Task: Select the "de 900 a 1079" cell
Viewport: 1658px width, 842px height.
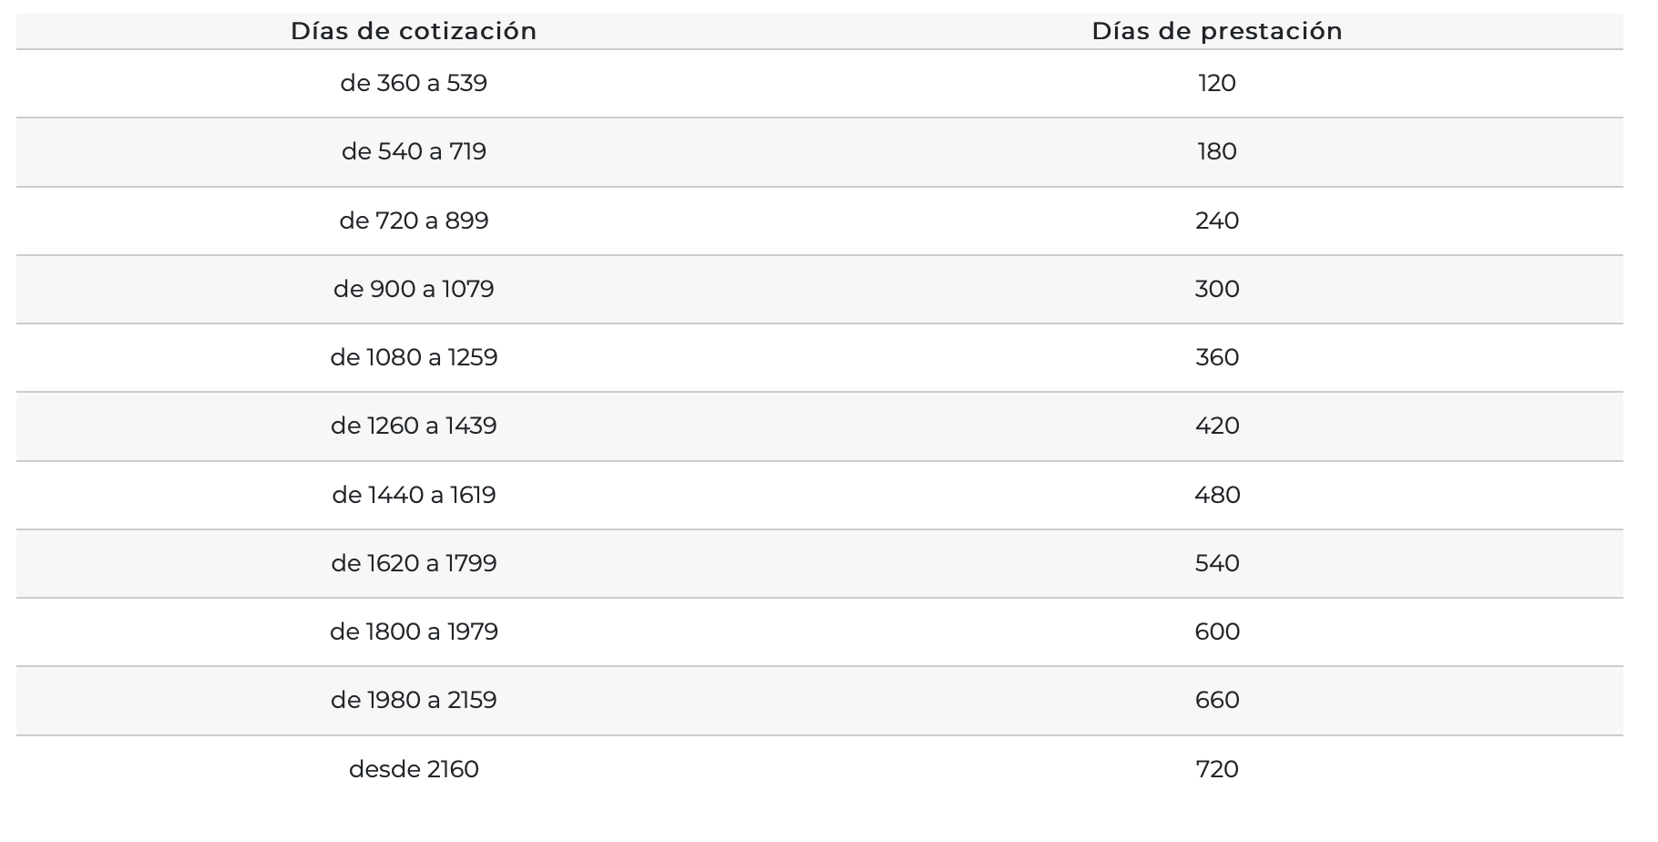Action: (x=414, y=289)
